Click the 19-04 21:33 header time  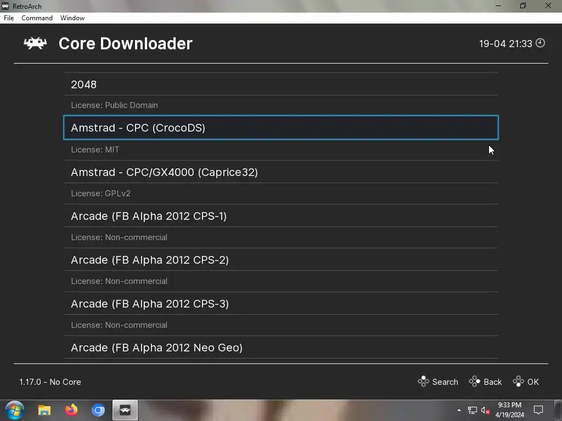[x=505, y=44]
